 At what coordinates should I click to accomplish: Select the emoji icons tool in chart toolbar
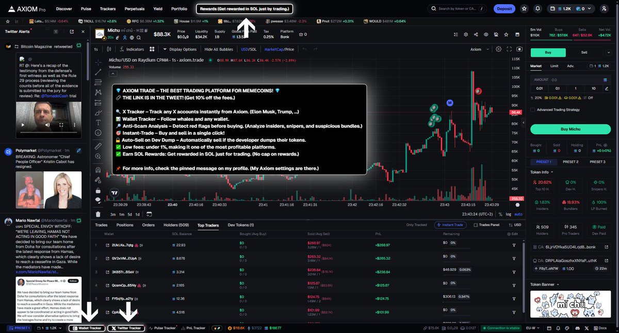point(98,132)
